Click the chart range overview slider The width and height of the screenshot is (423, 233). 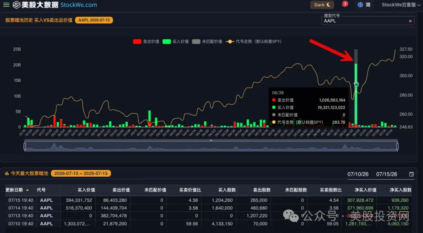pyautogui.click(x=211, y=146)
